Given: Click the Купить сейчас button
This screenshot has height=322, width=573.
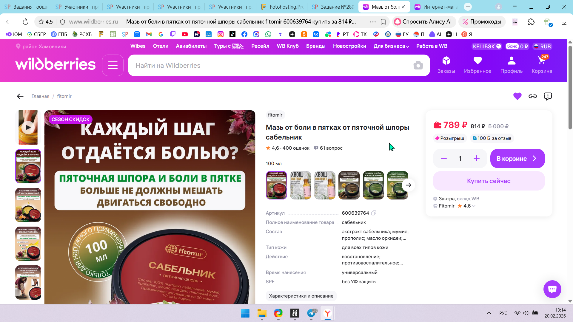Looking at the screenshot, I should coord(489,181).
